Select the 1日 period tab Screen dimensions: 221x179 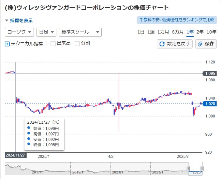141,32
